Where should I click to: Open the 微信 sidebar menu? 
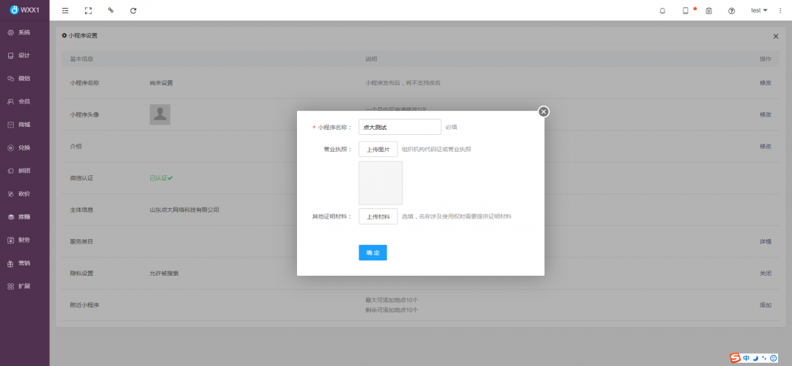(x=24, y=78)
